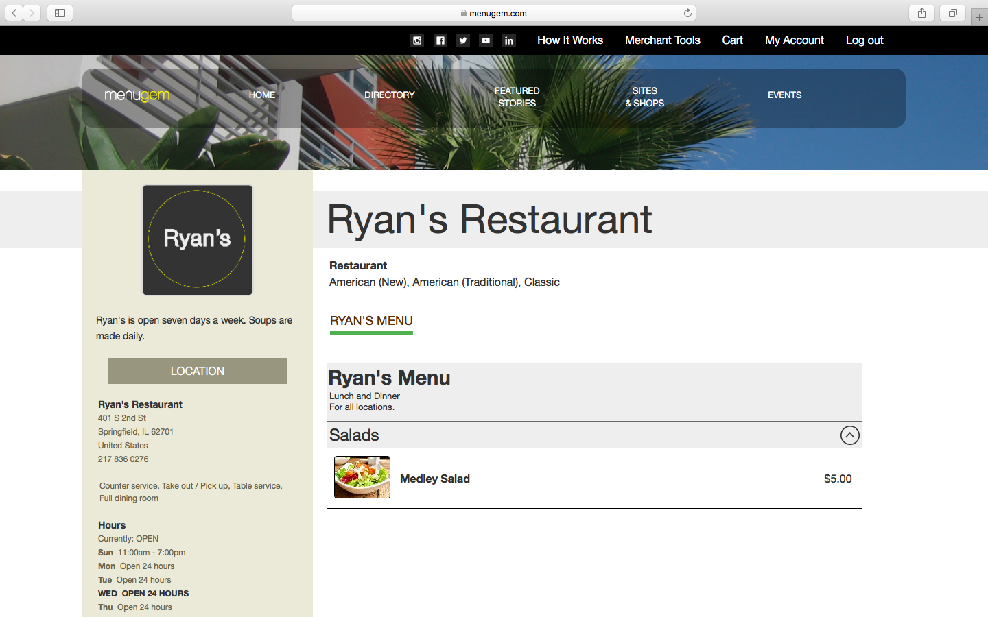Open Merchant Tools menu item
Viewport: 988px width, 617px height.
point(663,40)
